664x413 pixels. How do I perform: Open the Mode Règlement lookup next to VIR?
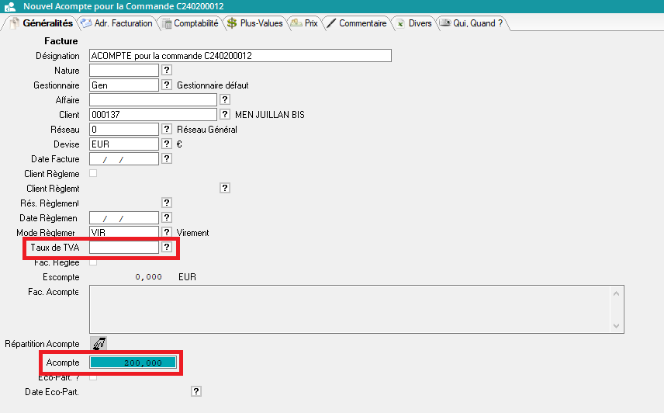point(166,232)
